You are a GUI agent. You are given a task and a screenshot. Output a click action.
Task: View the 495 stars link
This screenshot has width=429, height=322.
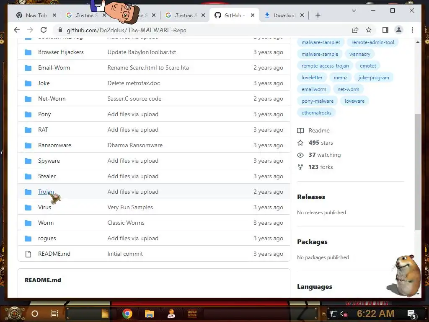(315, 143)
